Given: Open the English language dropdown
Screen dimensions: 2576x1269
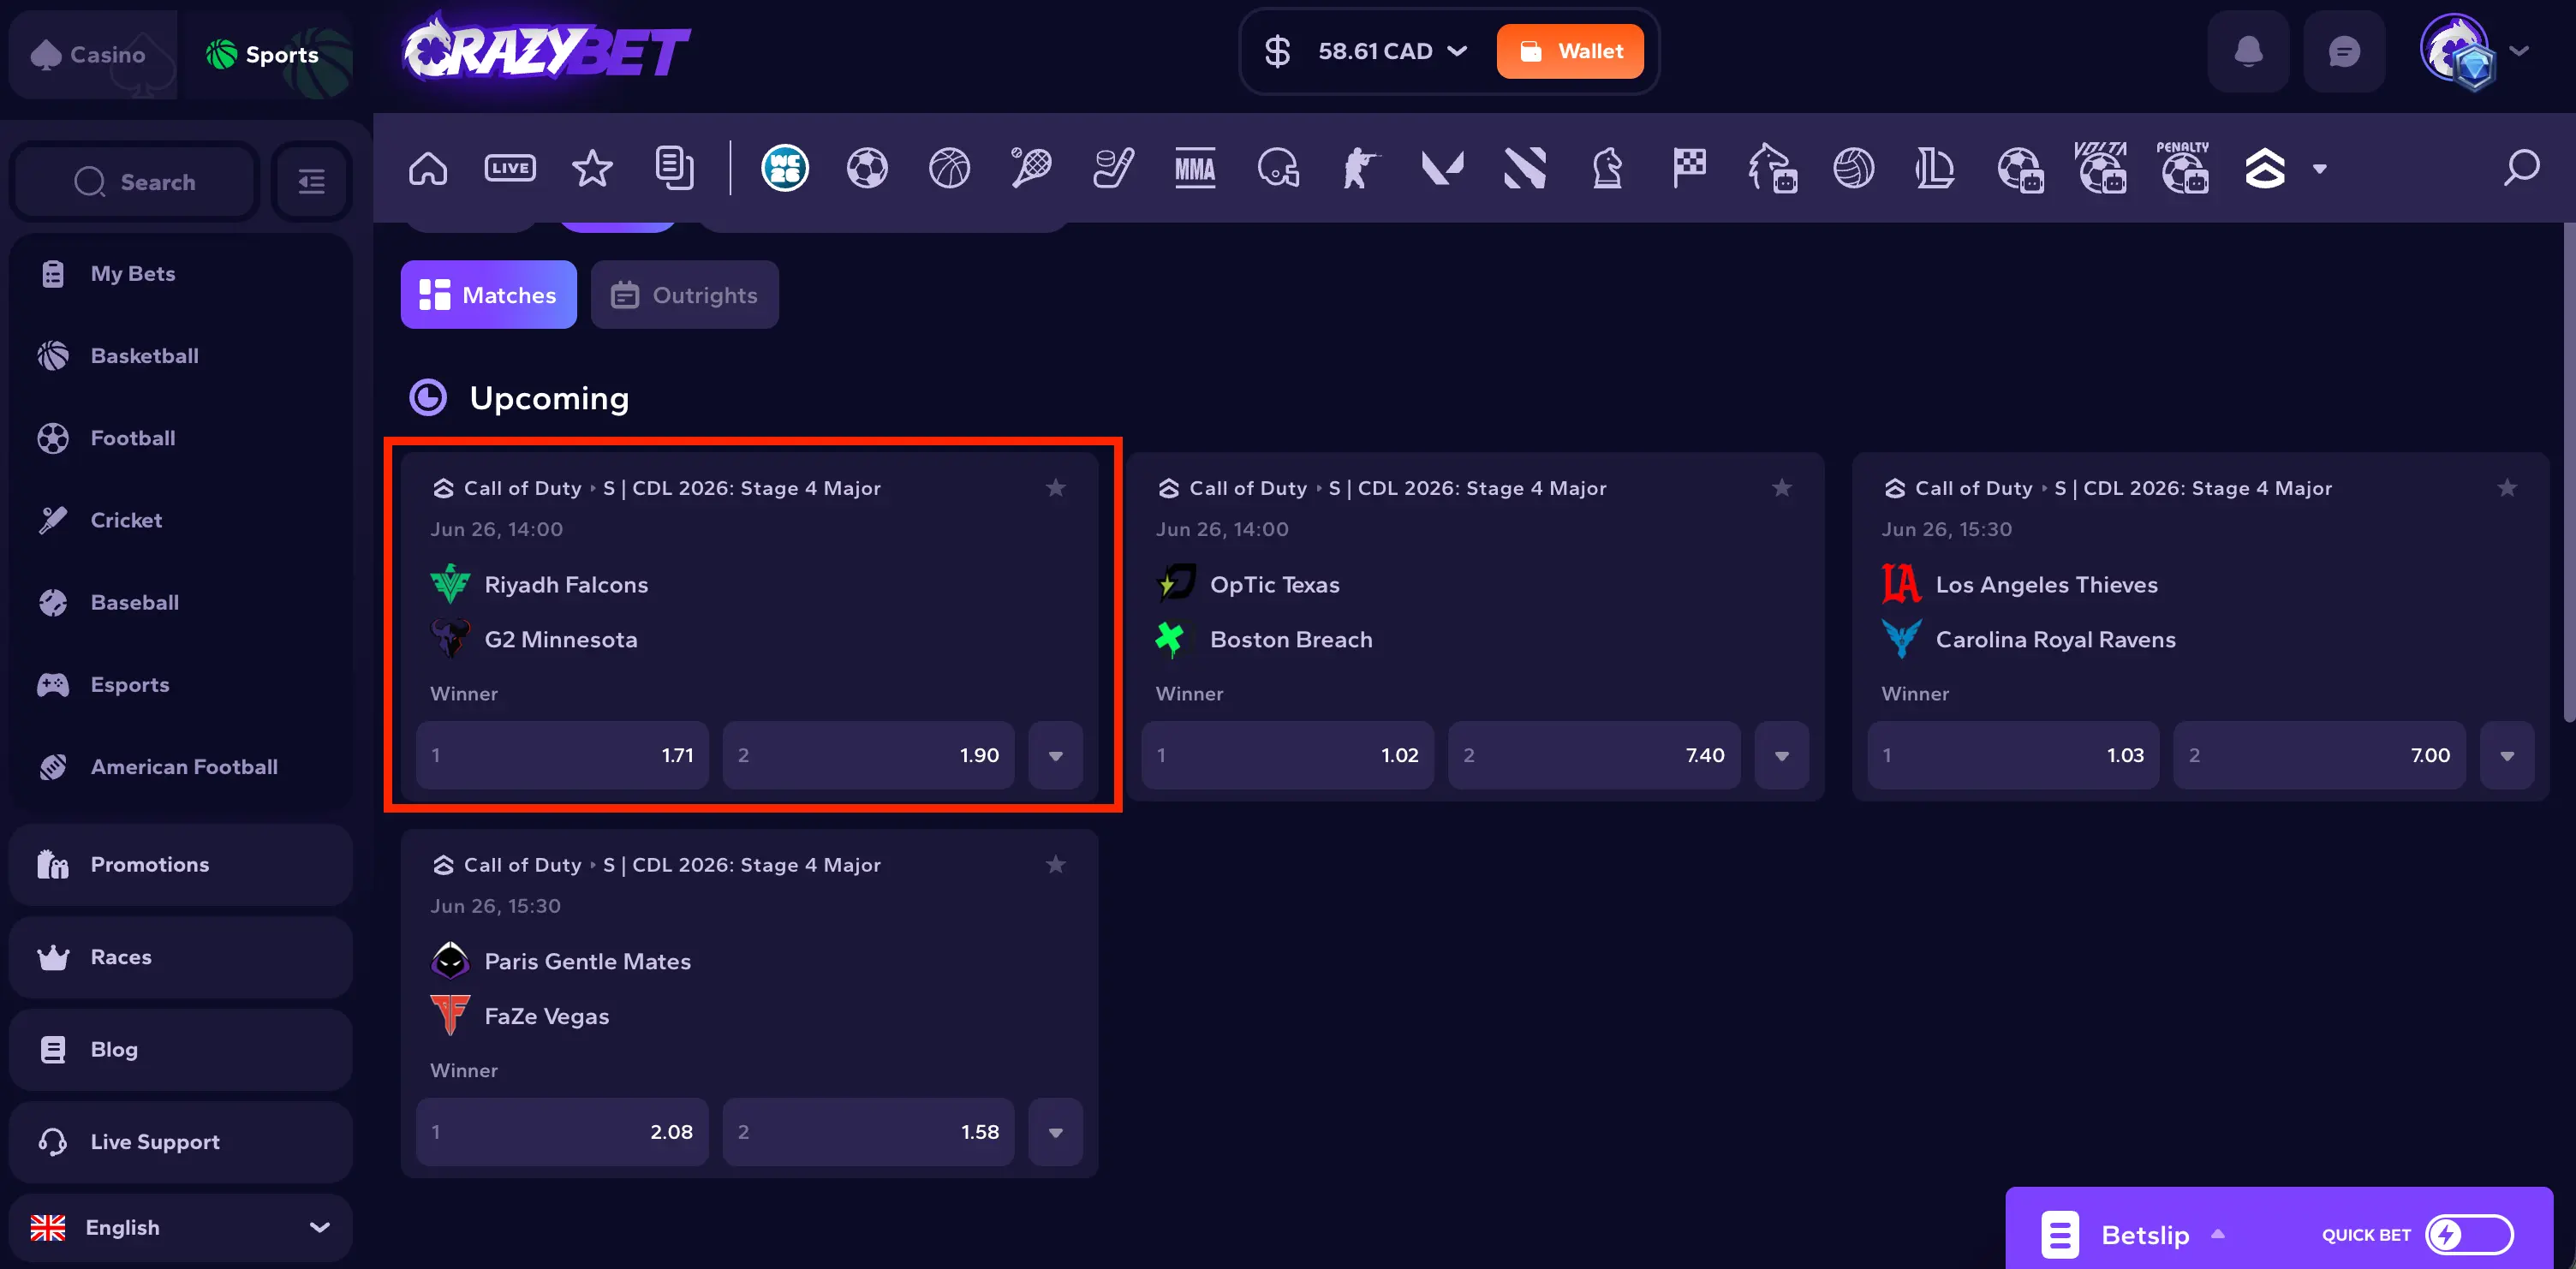Looking at the screenshot, I should pyautogui.click(x=181, y=1227).
